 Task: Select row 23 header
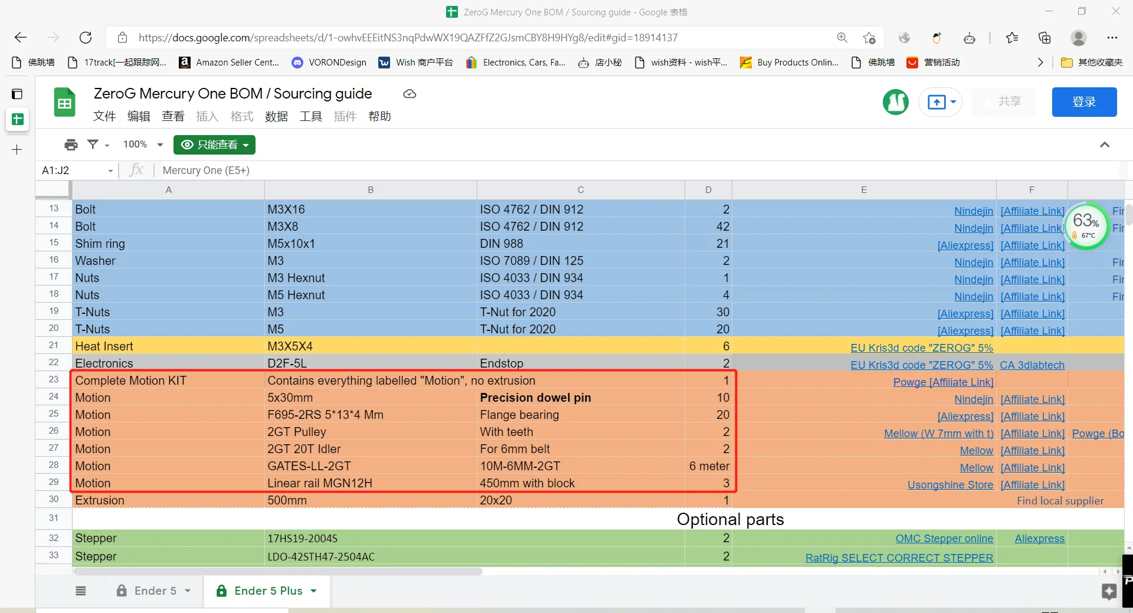click(x=54, y=379)
